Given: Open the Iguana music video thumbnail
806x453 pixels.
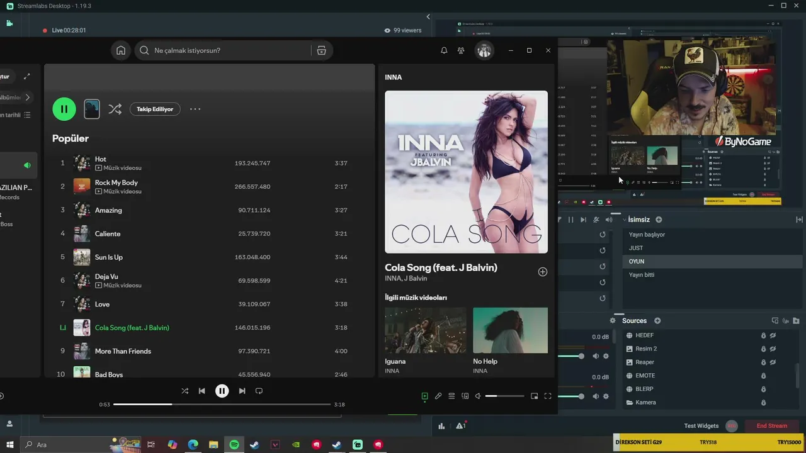Looking at the screenshot, I should (x=426, y=330).
